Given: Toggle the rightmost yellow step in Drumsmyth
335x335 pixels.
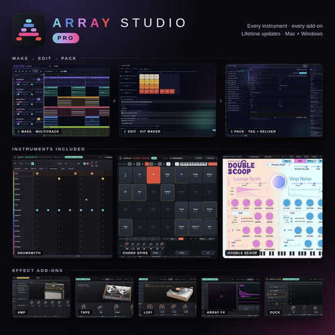Looking at the screenshot, I should [x=103, y=178].
